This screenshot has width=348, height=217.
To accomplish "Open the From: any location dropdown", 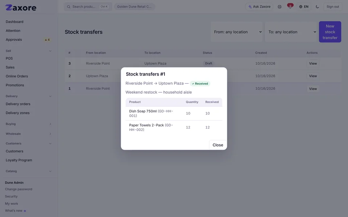I will [237, 32].
